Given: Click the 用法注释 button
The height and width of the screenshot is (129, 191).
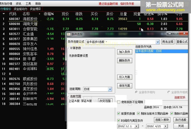Looking at the screenshot, I should click(x=168, y=42).
